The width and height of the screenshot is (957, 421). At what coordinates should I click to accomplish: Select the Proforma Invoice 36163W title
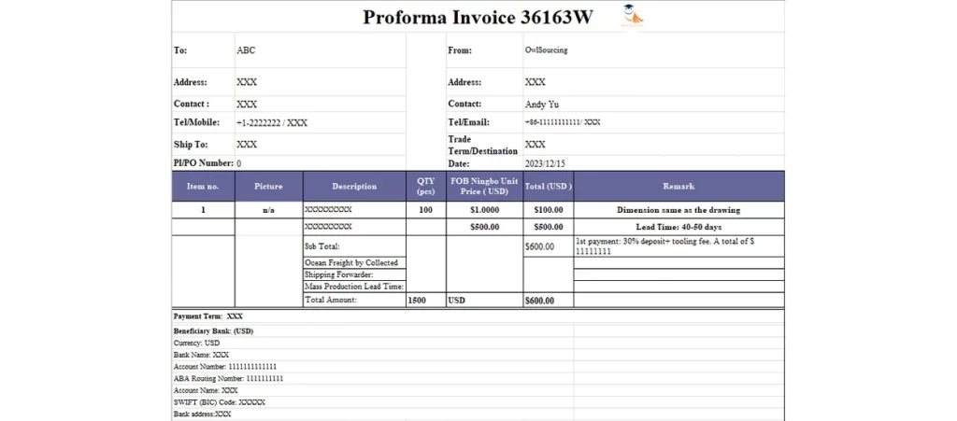pos(478,17)
